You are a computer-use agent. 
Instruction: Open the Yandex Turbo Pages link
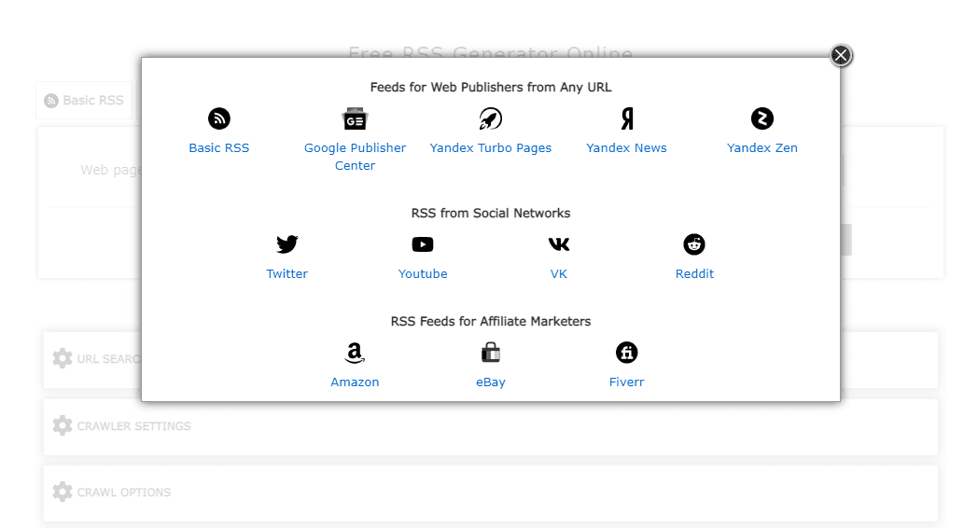pos(491,148)
